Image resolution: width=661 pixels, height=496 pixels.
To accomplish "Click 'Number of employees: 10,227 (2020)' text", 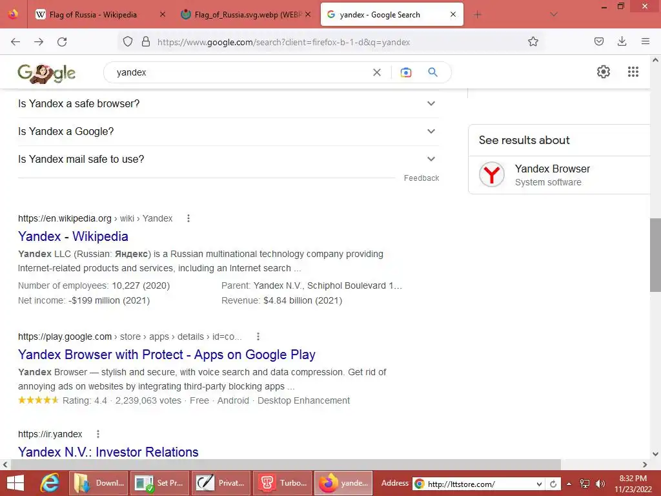I will pos(94,286).
